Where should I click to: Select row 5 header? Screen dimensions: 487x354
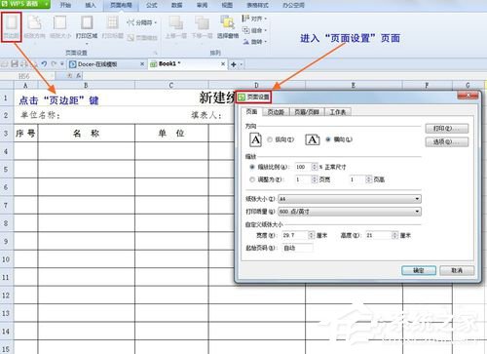point(6,170)
